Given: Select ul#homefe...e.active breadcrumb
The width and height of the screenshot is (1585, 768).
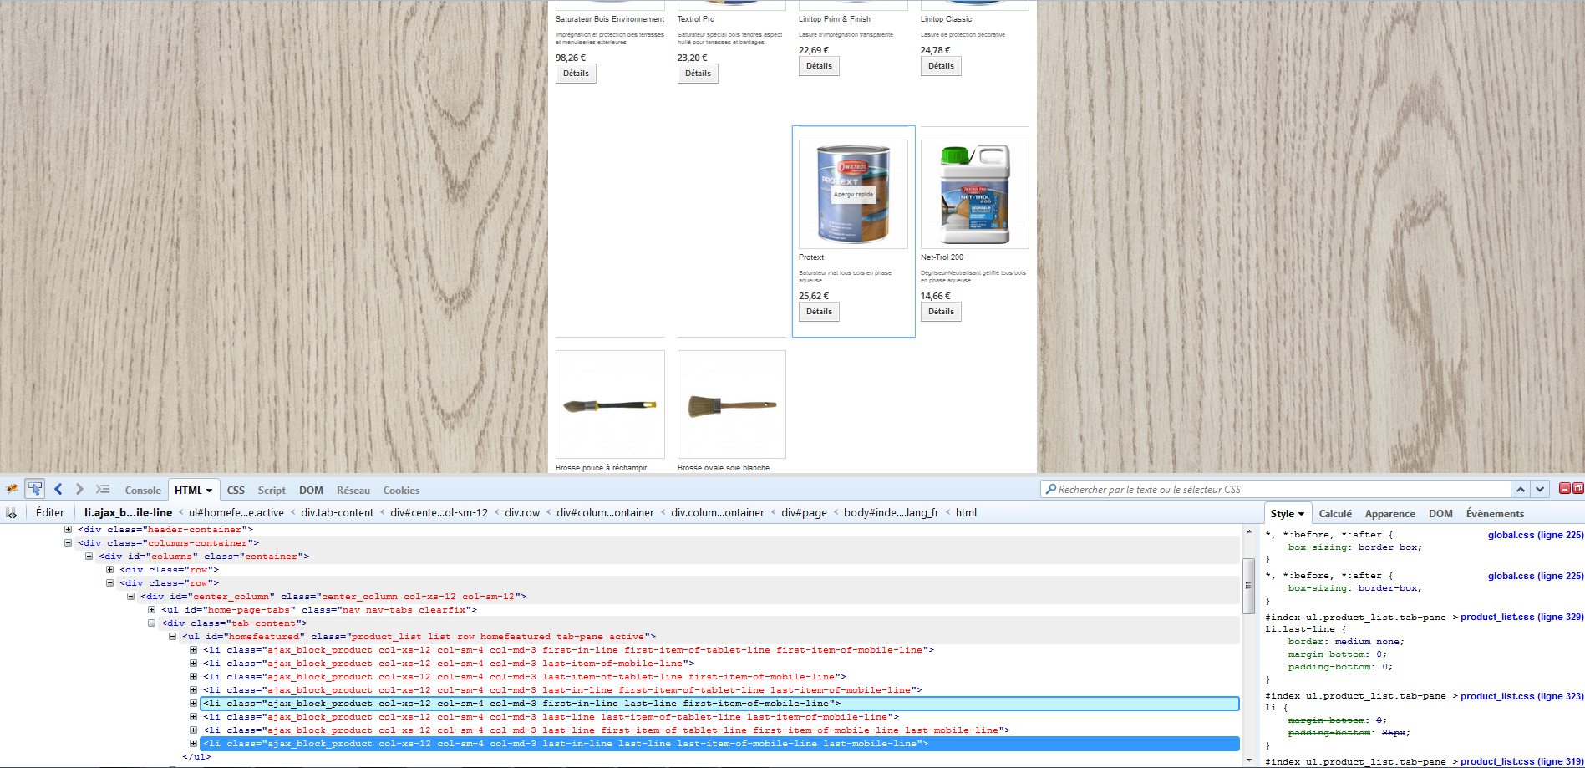Looking at the screenshot, I should (x=236, y=513).
